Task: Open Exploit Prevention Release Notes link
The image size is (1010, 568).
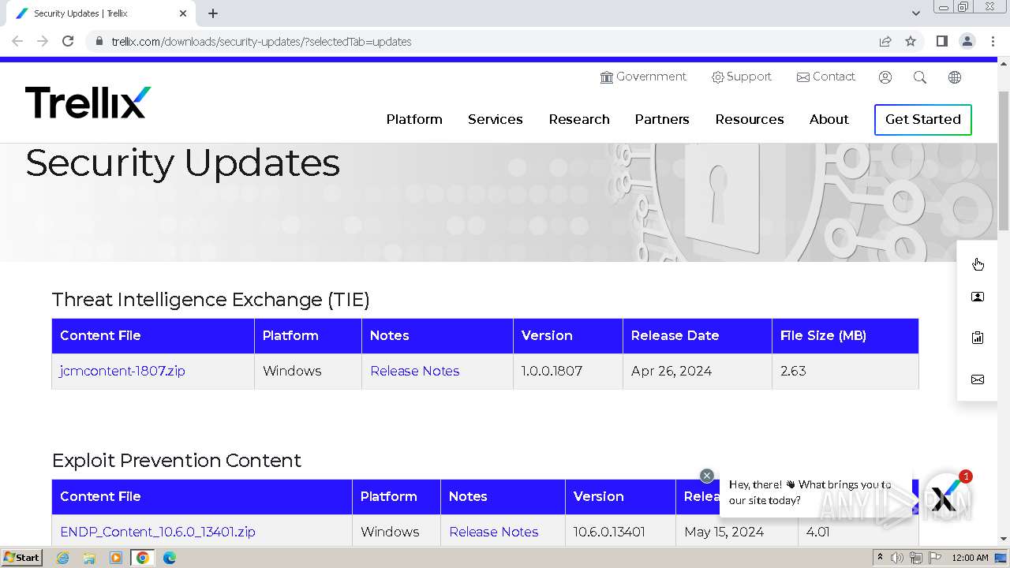Action: coord(494,532)
